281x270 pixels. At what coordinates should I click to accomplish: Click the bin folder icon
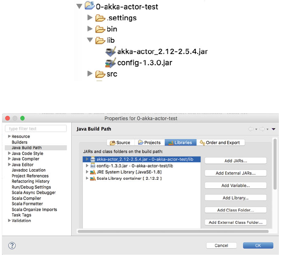(100, 29)
